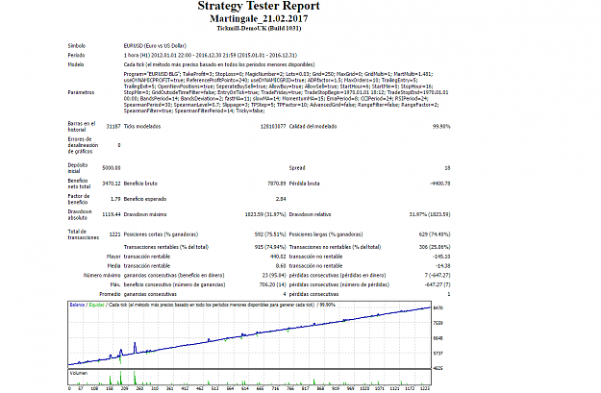Click the 'Mayor' row label

coord(113,257)
